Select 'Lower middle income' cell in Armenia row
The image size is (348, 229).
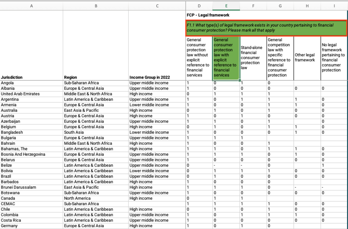157,105
